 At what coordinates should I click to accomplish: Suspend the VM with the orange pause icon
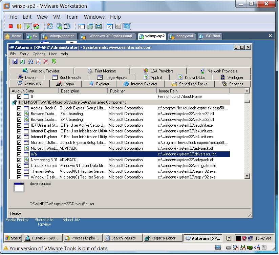tap(19, 26)
